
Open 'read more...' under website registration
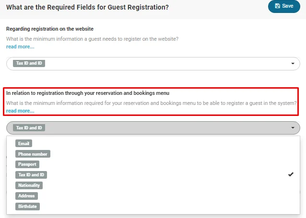(20, 46)
